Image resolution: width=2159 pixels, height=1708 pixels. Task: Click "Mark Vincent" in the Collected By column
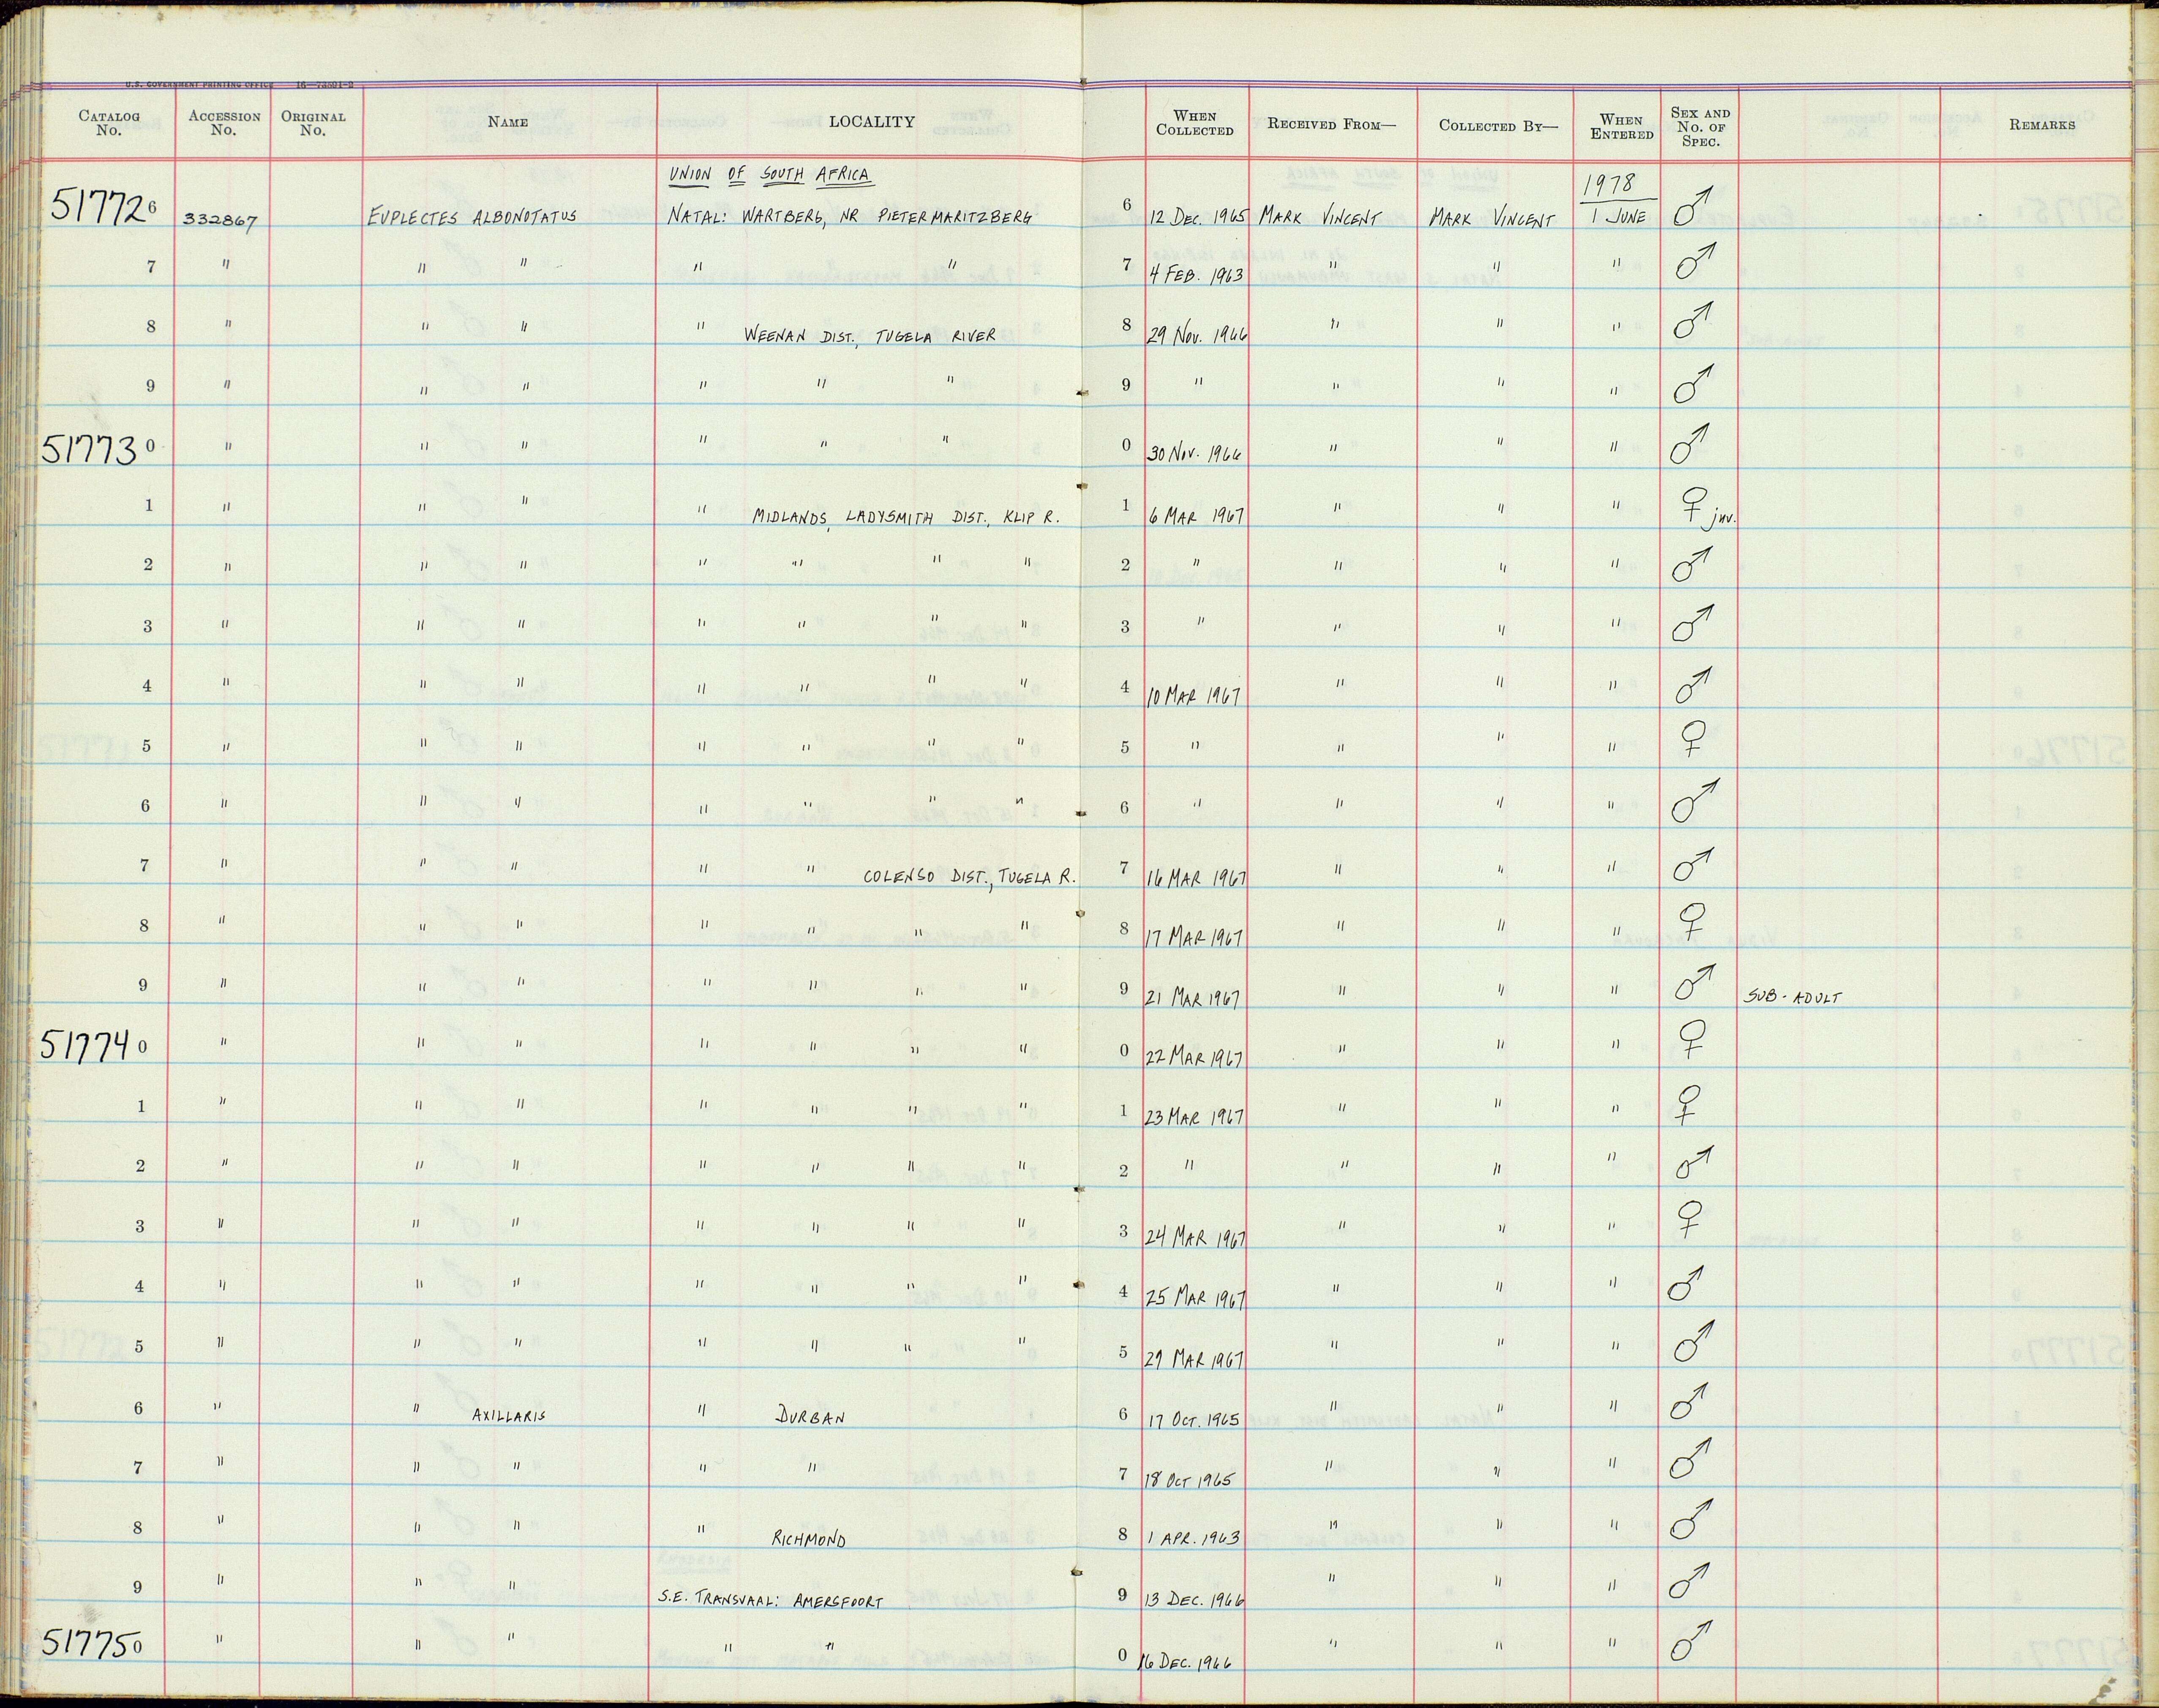coord(1491,217)
